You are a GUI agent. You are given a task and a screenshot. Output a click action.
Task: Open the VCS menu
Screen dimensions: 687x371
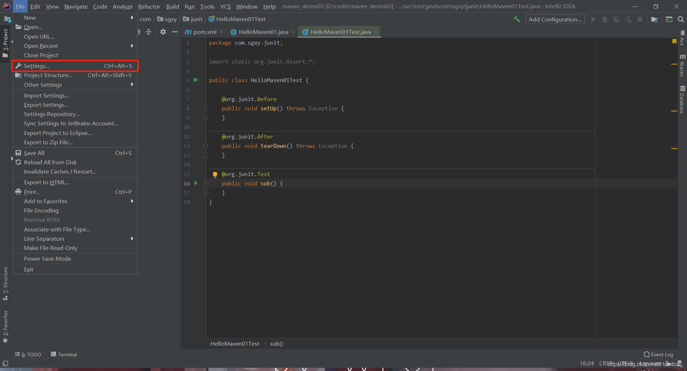pyautogui.click(x=225, y=6)
